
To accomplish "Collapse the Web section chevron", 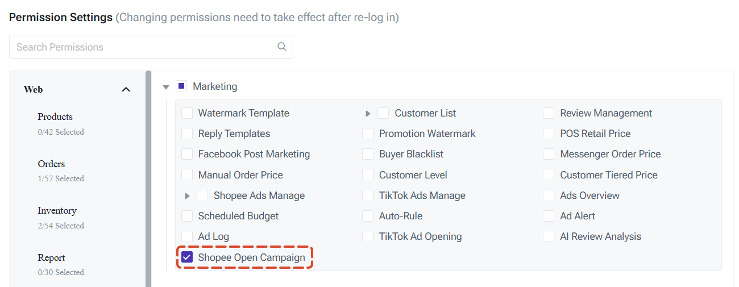I will pos(126,89).
